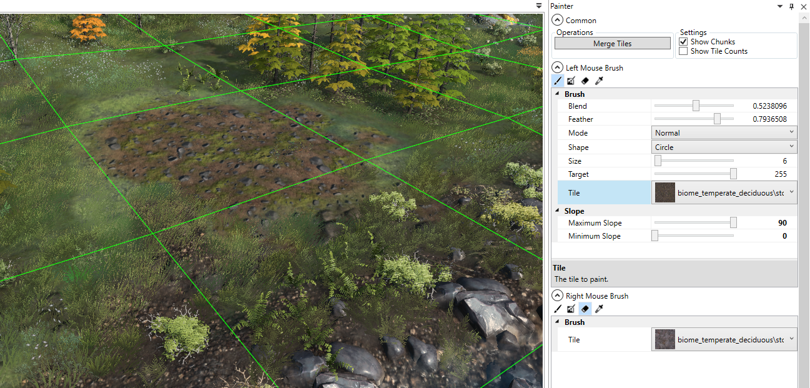Image resolution: width=810 pixels, height=388 pixels.
Task: Collapse the Common section
Action: point(556,19)
